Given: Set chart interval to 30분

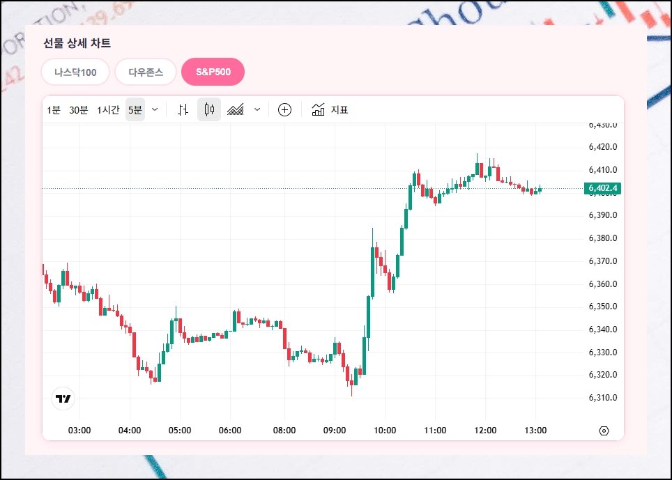Looking at the screenshot, I should [x=79, y=110].
